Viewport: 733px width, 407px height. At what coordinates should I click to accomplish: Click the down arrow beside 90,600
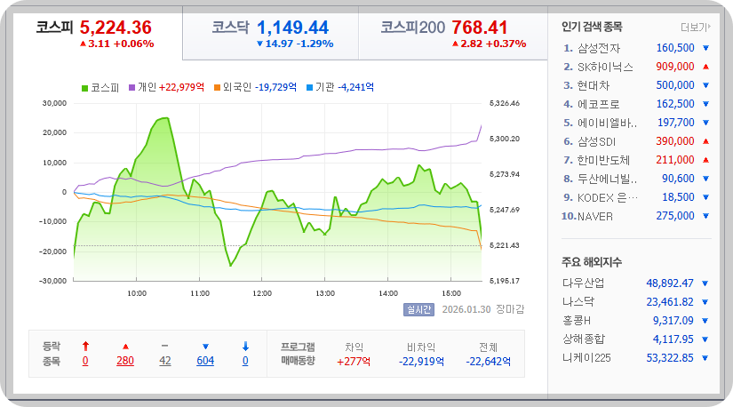(x=705, y=179)
